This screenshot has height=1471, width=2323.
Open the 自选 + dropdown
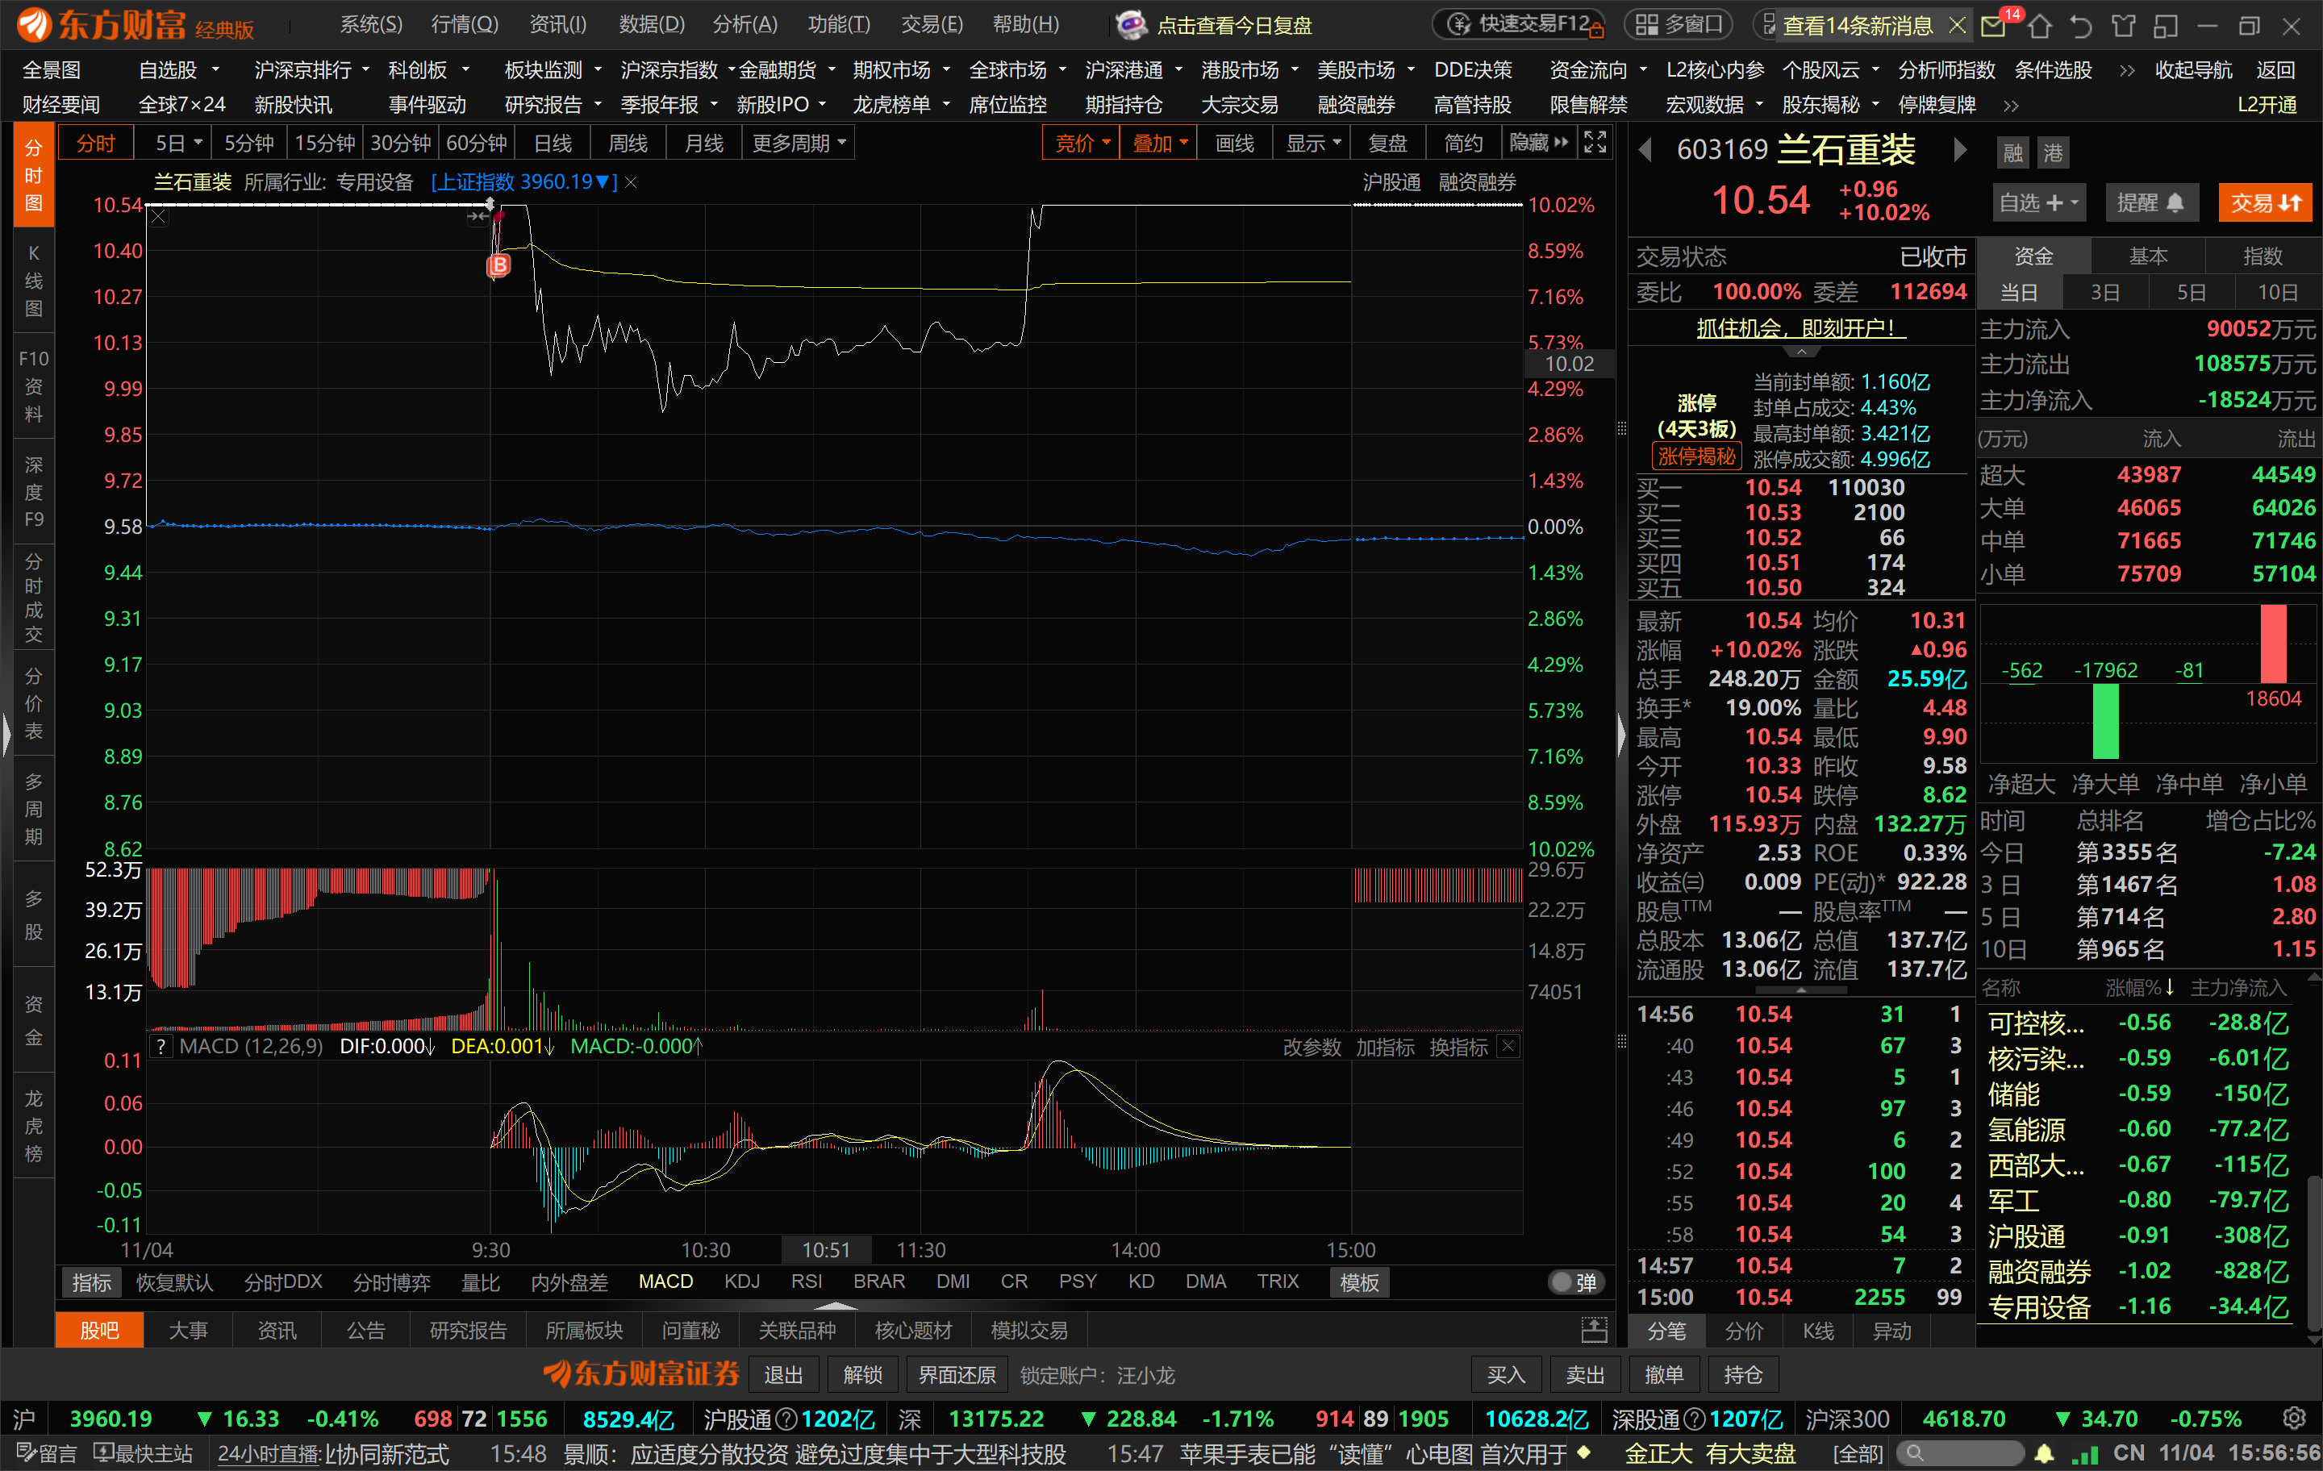click(x=2038, y=202)
